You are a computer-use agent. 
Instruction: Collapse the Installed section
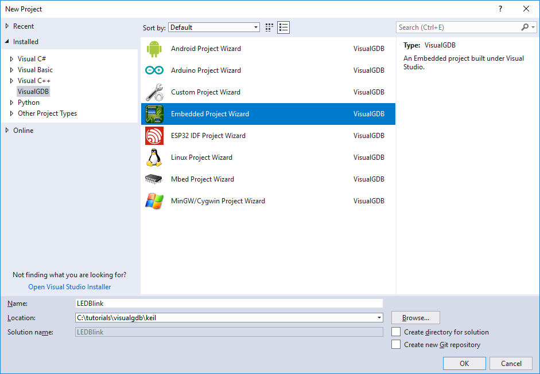click(x=7, y=42)
